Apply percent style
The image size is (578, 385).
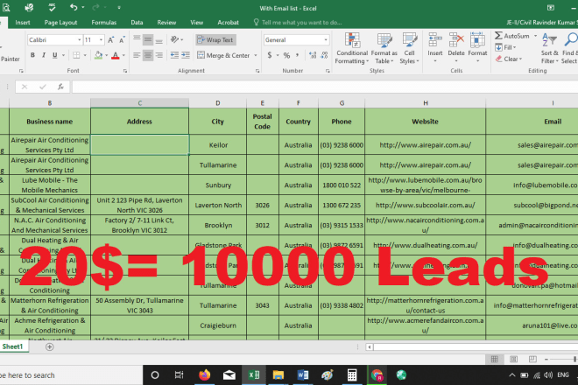click(x=286, y=55)
